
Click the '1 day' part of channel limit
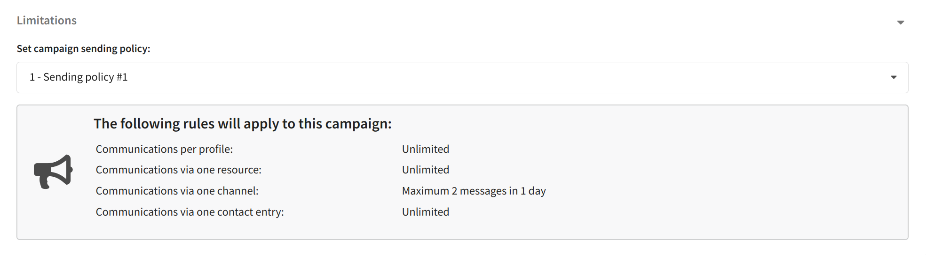tap(533, 191)
